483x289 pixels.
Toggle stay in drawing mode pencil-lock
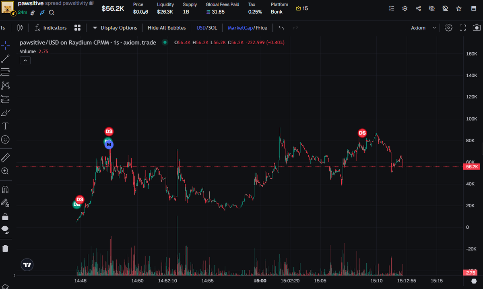tap(6, 203)
